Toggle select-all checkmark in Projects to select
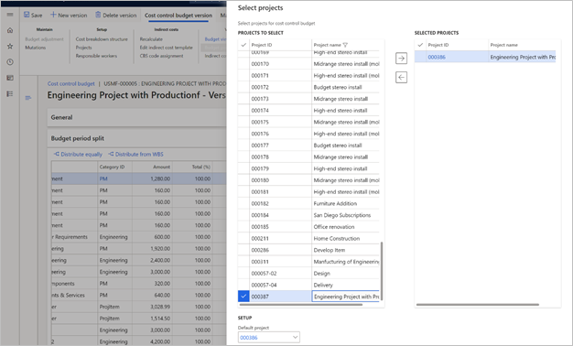The image size is (573, 346). pyautogui.click(x=243, y=45)
